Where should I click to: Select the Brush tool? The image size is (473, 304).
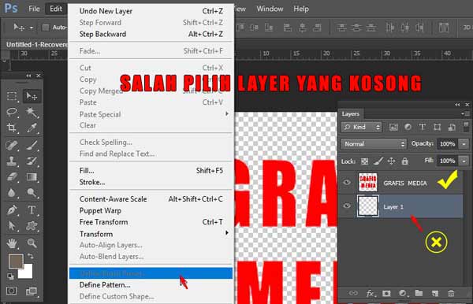(32, 145)
